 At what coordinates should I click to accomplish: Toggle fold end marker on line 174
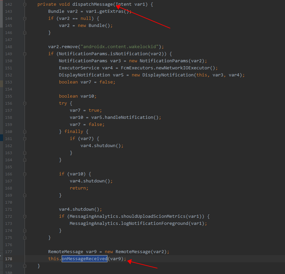(25, 231)
